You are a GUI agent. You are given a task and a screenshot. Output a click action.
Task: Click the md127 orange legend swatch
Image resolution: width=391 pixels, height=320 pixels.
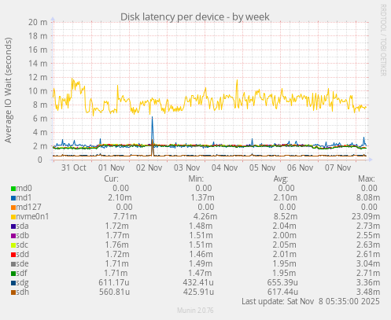coord(13,208)
